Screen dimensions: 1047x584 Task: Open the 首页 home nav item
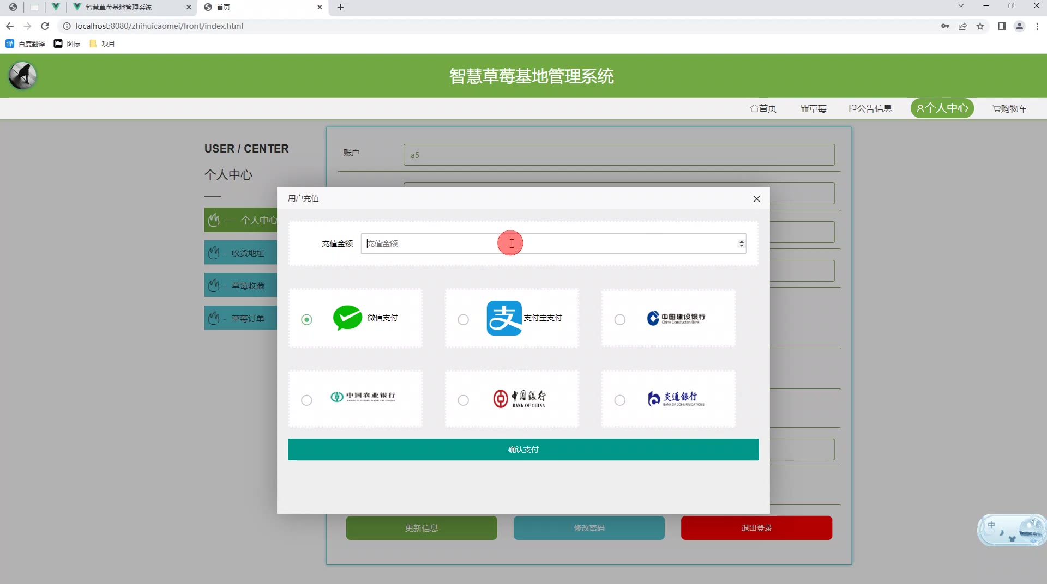tap(763, 108)
